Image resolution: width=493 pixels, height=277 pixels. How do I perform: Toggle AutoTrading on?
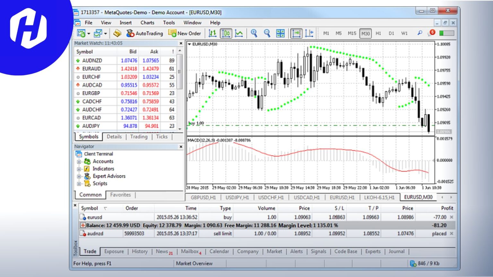click(145, 33)
